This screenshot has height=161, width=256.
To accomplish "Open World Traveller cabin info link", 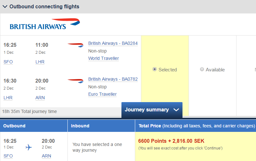I will pyautogui.click(x=104, y=58).
